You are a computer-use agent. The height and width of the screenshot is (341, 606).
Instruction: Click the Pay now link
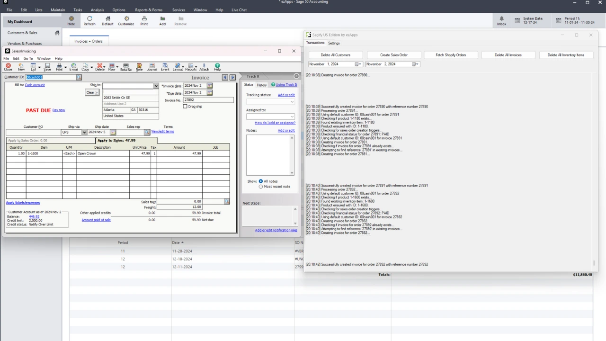[x=59, y=110]
